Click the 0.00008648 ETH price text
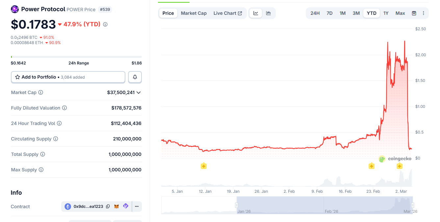Screen dimensions: 440x222 [x=27, y=43]
